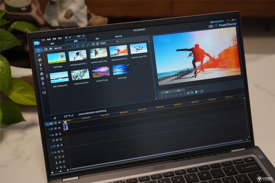Lock the music track
275x183 pixels.
(65, 167)
